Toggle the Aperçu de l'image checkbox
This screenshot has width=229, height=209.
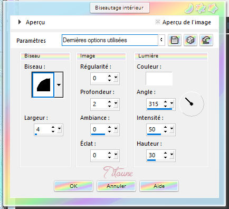tap(158, 22)
